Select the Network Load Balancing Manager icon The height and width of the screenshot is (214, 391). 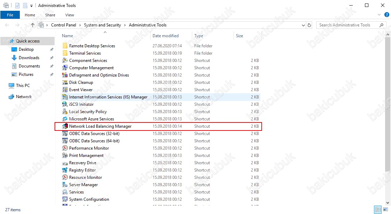[65, 126]
